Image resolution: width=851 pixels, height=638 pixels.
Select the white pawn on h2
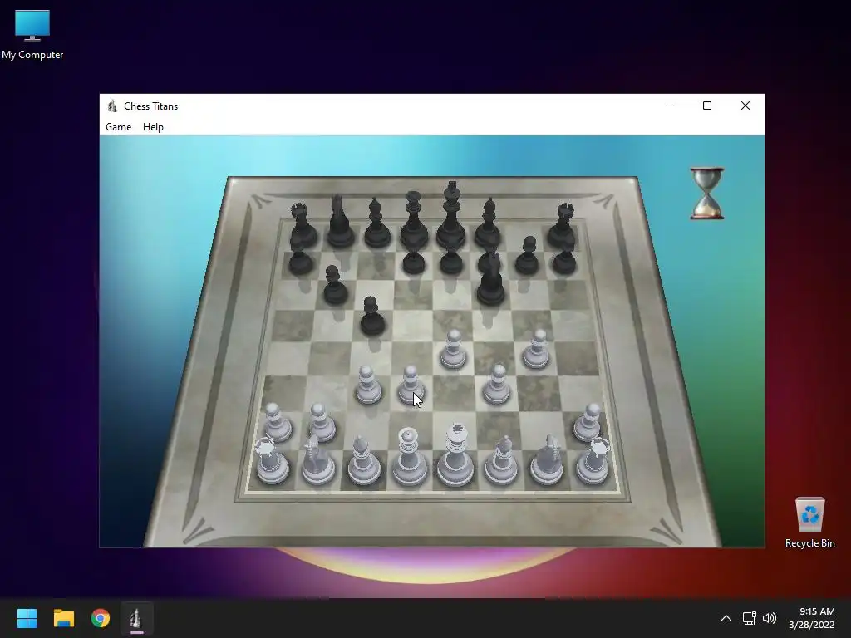pyautogui.click(x=588, y=423)
